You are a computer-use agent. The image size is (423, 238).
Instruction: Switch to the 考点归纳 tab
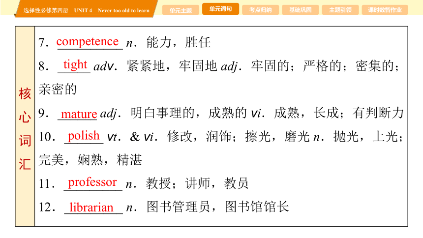(x=260, y=10)
